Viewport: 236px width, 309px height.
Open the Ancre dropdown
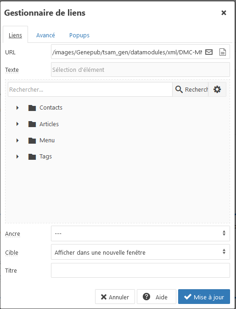pos(140,233)
